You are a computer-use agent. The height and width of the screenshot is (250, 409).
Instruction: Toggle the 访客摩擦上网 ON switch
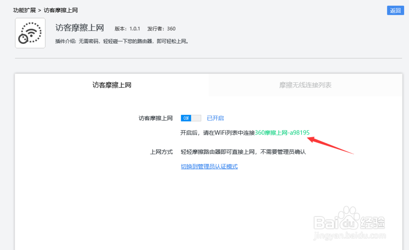click(x=191, y=118)
